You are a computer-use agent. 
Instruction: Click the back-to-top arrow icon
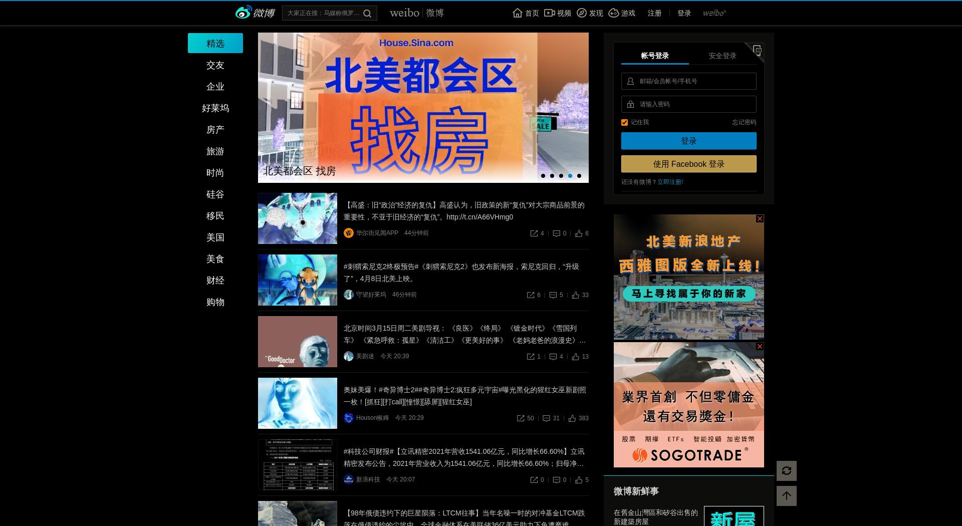click(x=787, y=496)
